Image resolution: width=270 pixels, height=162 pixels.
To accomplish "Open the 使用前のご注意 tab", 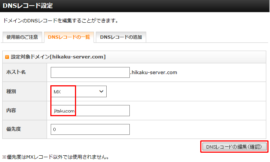I will 22,37.
